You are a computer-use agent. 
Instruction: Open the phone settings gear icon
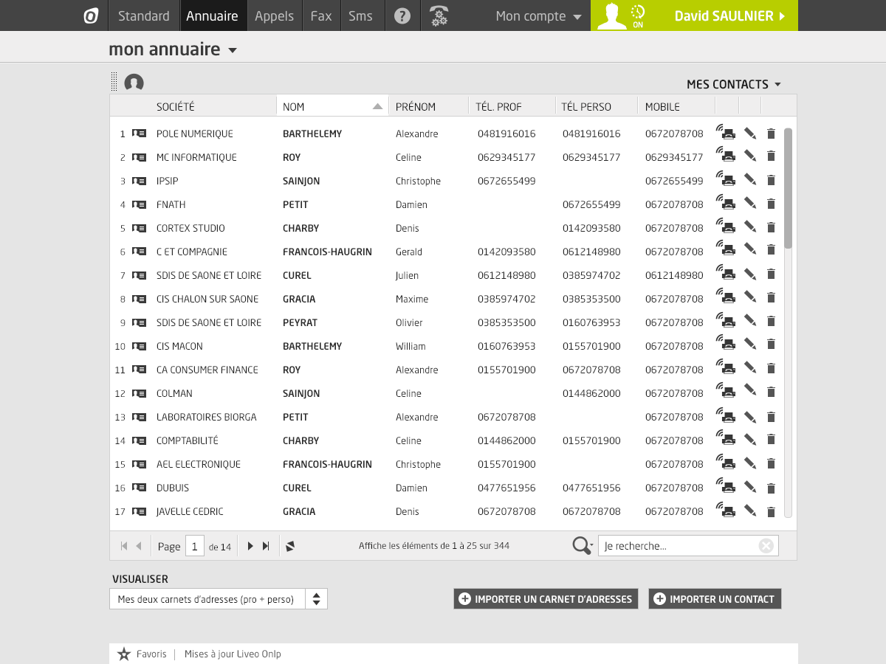point(439,15)
